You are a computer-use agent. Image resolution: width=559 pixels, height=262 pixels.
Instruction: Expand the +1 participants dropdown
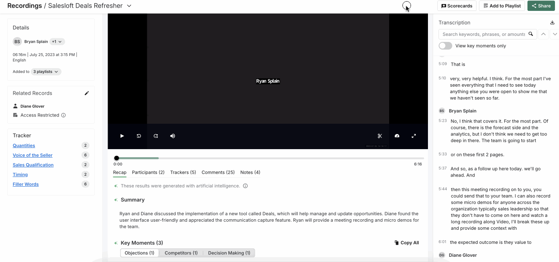[x=57, y=42]
